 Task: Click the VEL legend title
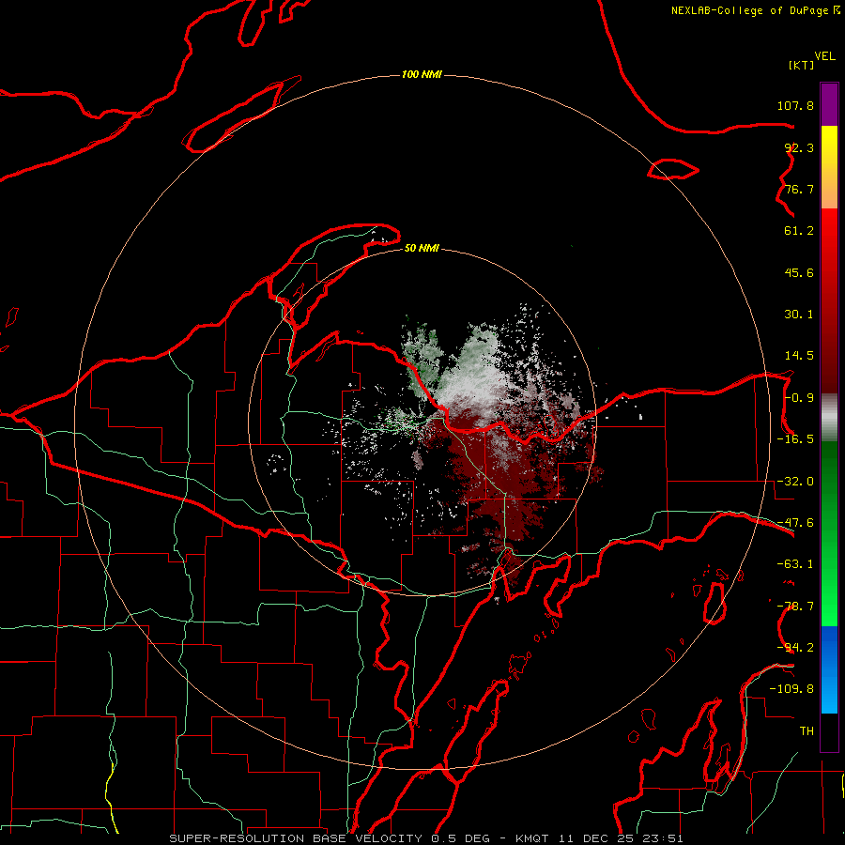tap(824, 56)
